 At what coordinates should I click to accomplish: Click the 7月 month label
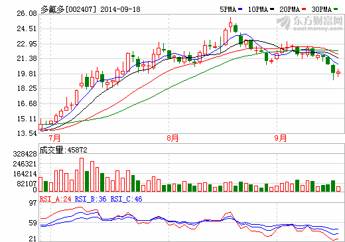54,139
